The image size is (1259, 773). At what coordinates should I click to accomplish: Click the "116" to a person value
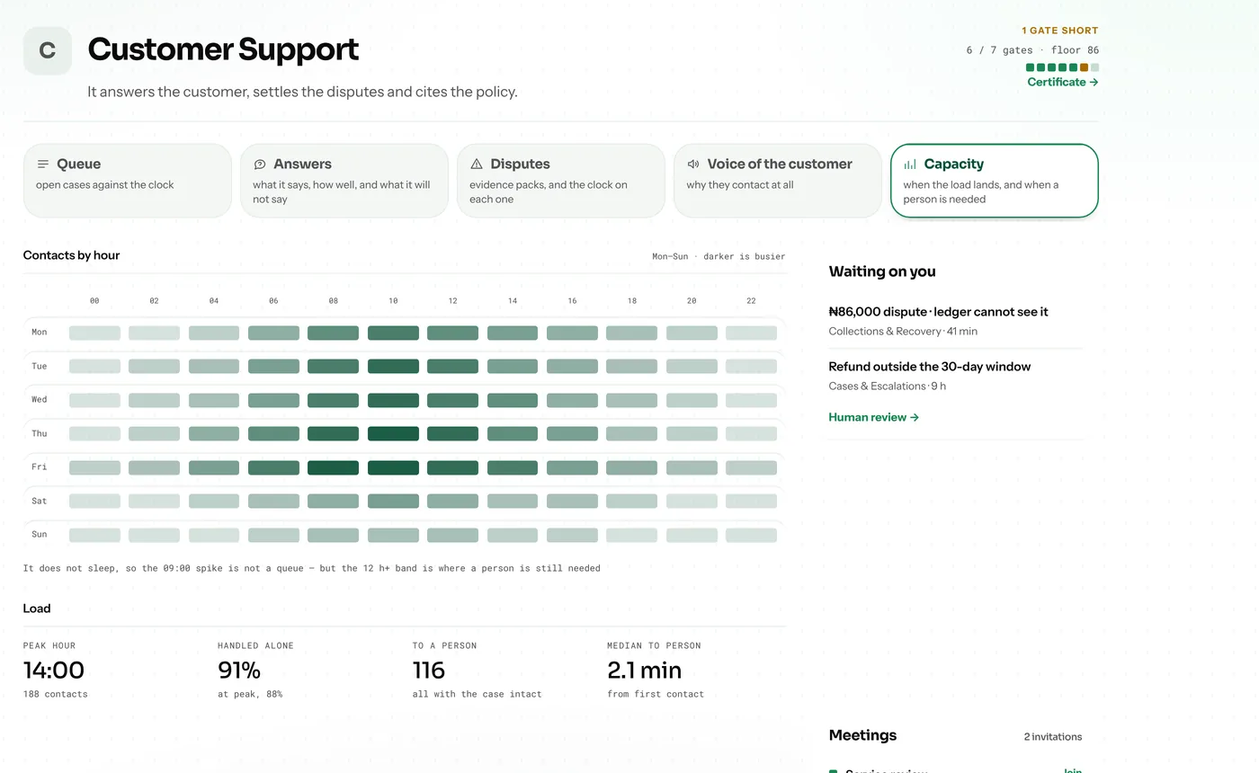429,671
